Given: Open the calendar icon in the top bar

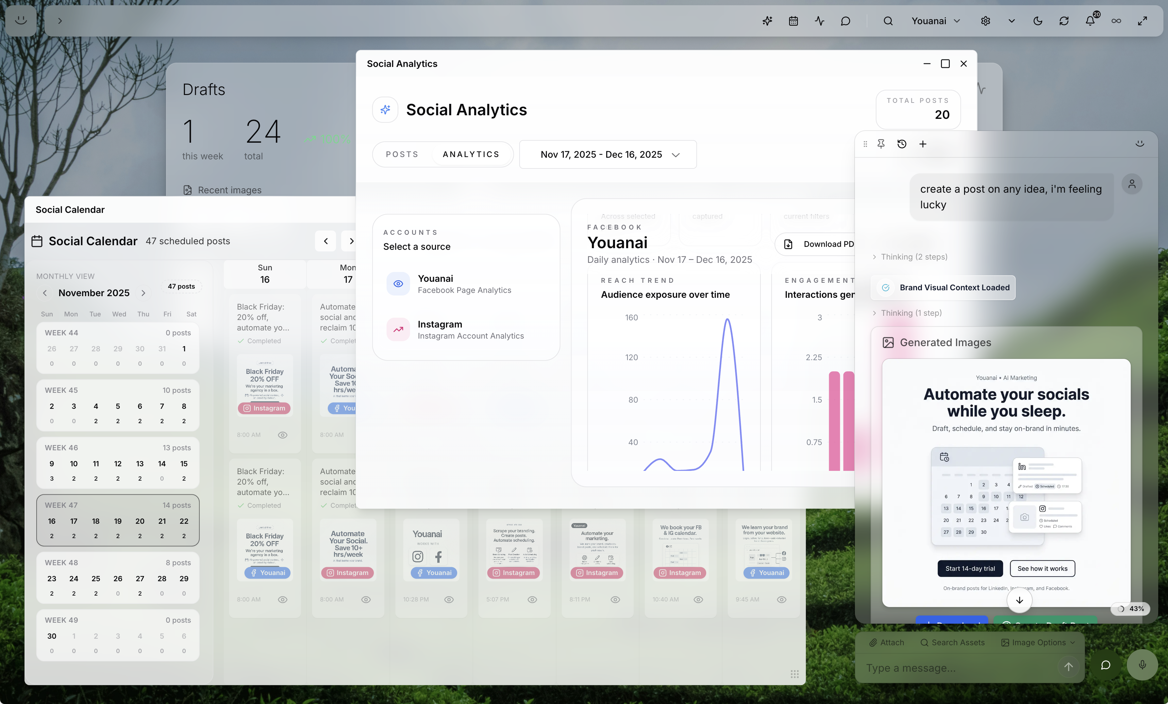Looking at the screenshot, I should coord(793,21).
